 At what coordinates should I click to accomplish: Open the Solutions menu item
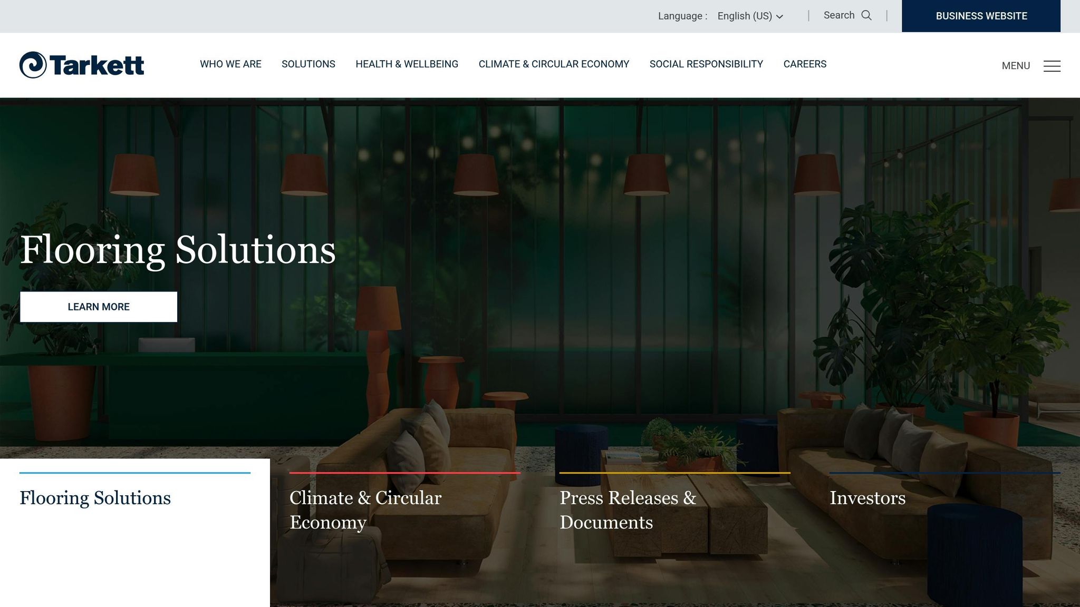[308, 64]
